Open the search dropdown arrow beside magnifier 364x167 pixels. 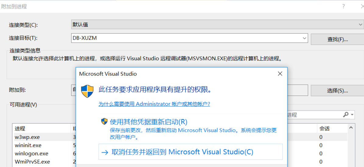pyautogui.click(x=352, y=114)
